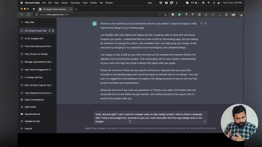
Task: Open the Help menu
Action: (150, 3)
